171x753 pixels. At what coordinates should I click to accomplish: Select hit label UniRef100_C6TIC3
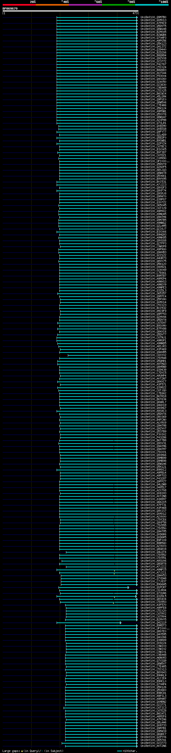tap(153, 708)
